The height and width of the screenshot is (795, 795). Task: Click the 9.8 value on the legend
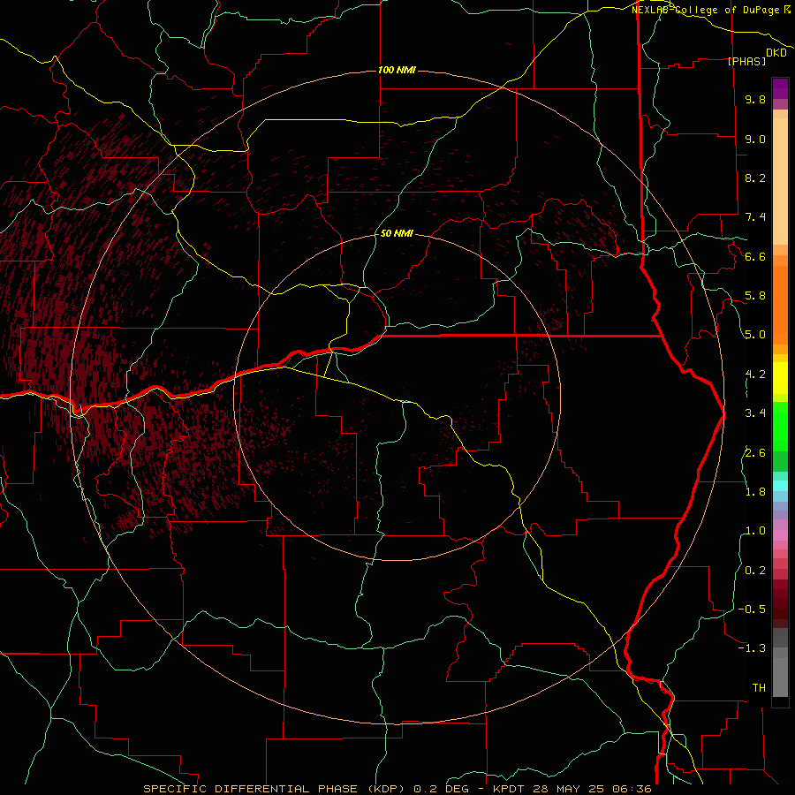click(x=755, y=99)
